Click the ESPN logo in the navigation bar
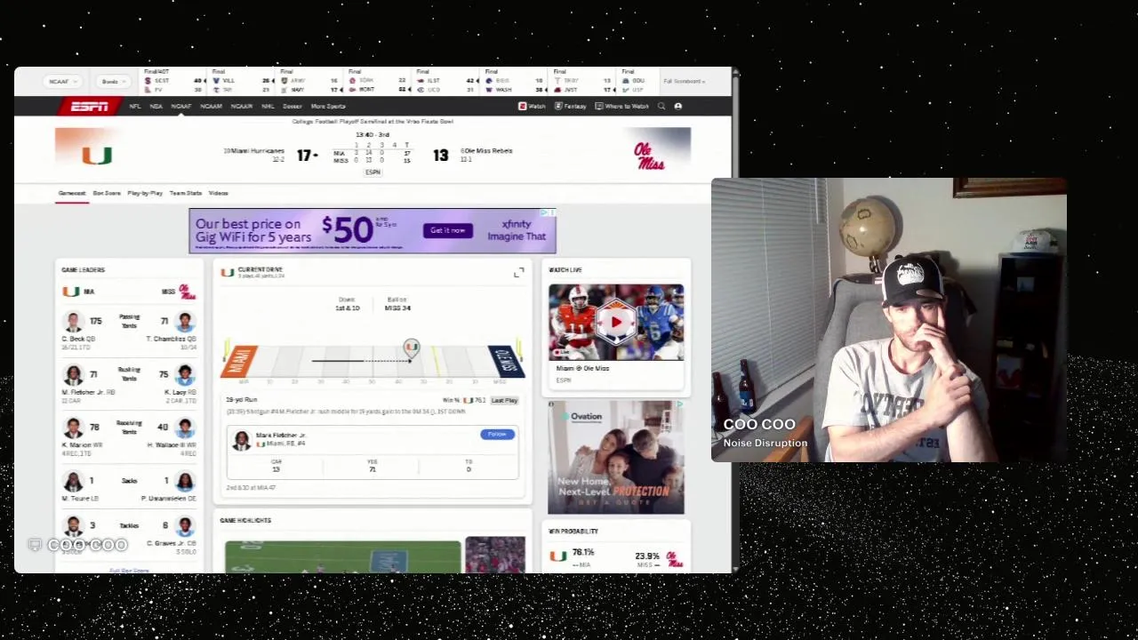Screen dimensions: 1138x640 click(90, 107)
